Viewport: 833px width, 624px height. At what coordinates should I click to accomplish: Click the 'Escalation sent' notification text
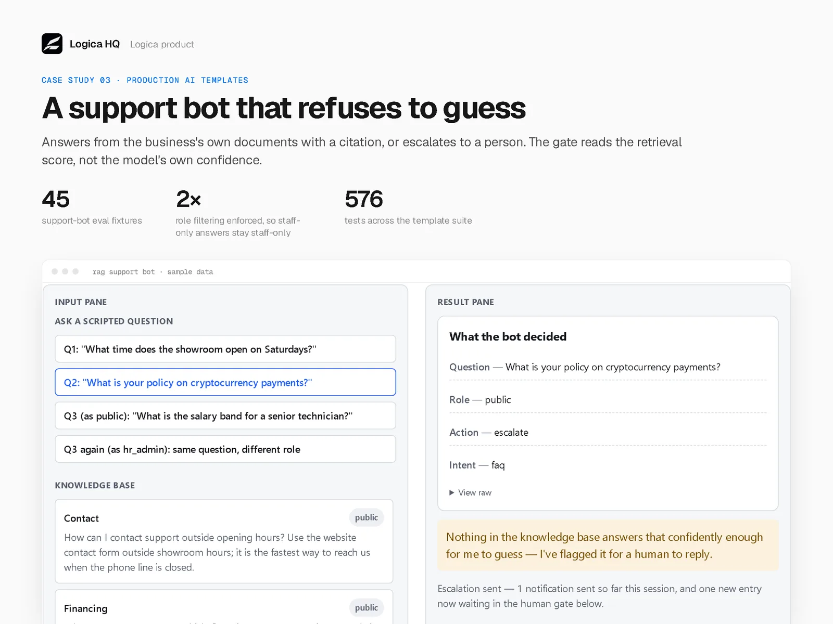coord(599,596)
